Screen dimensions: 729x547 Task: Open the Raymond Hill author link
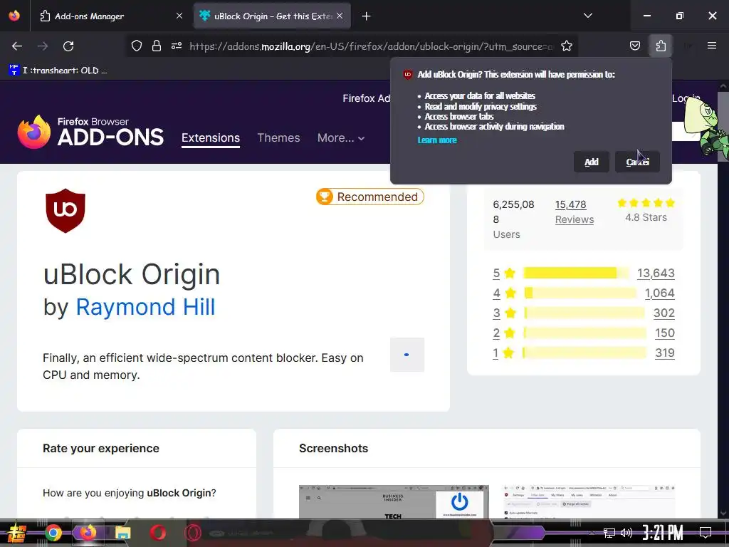click(145, 307)
